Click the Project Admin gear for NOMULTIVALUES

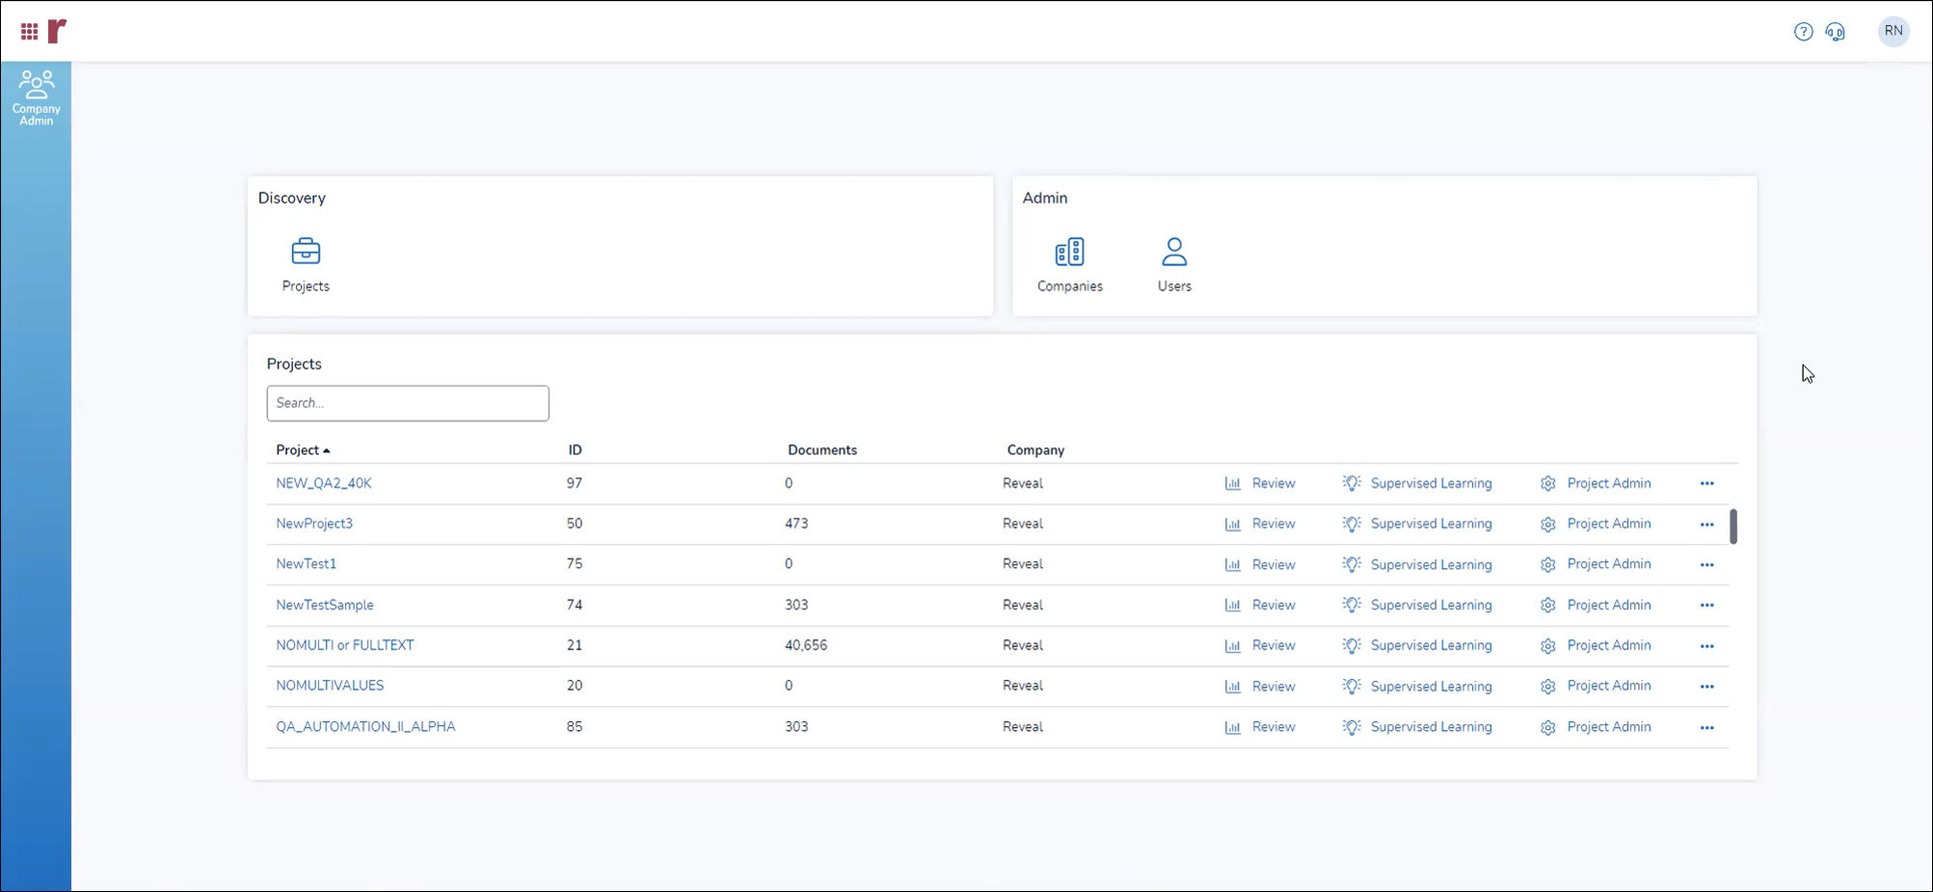coord(1547,686)
